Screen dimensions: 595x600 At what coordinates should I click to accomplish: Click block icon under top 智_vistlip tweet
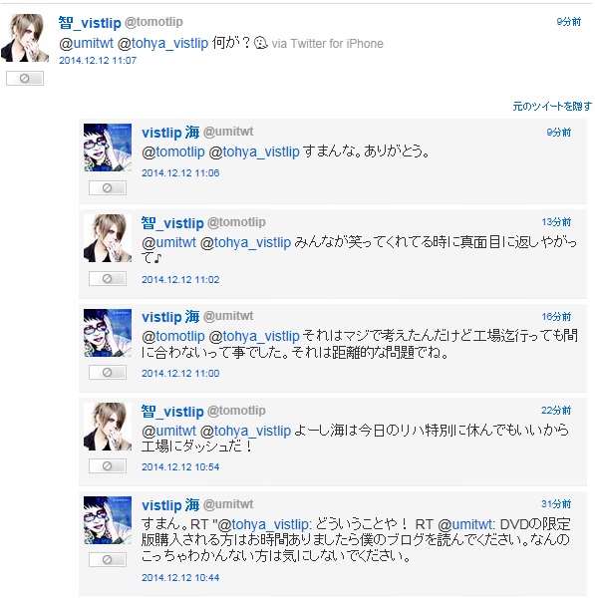[25, 79]
